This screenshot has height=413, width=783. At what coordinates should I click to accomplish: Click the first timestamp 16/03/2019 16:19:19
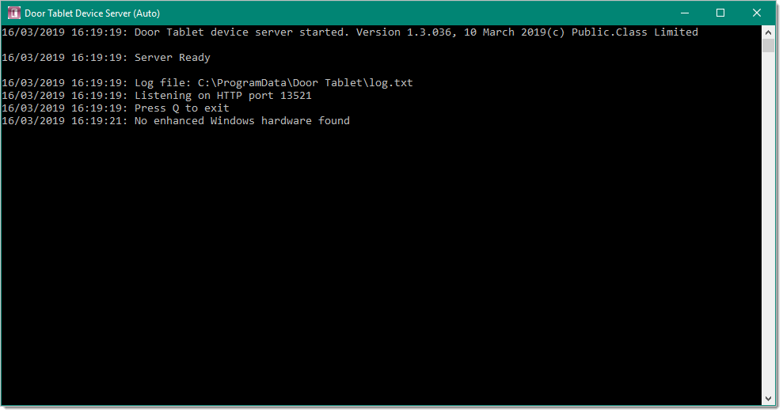[x=65, y=32]
